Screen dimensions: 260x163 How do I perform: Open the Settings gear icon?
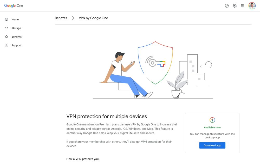[x=235, y=6]
